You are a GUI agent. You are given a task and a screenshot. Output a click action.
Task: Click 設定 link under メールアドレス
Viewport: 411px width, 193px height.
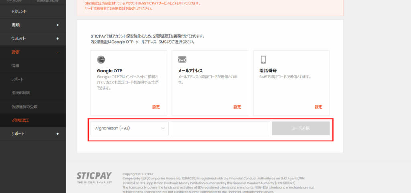[237, 107]
